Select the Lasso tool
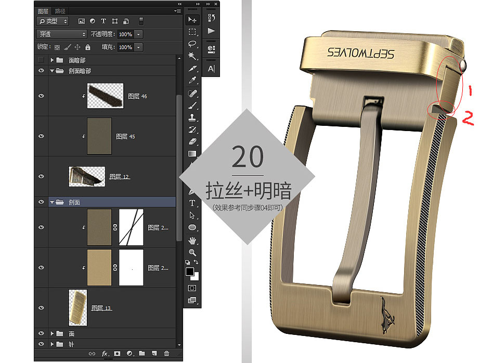The image size is (493, 363). (x=192, y=44)
